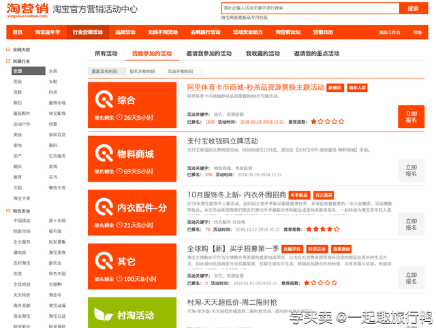Click the clock icon beside 69天8小时
The width and height of the screenshot is (436, 328).
(x=119, y=171)
